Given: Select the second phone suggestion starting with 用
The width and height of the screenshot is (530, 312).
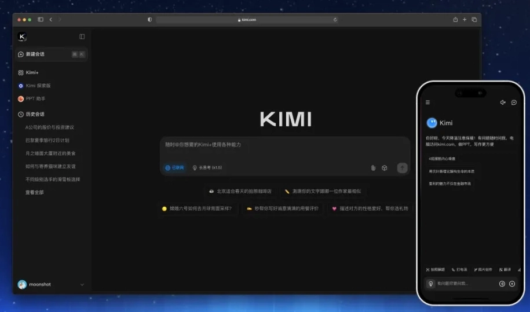Looking at the screenshot, I should pyautogui.click(x=451, y=171).
